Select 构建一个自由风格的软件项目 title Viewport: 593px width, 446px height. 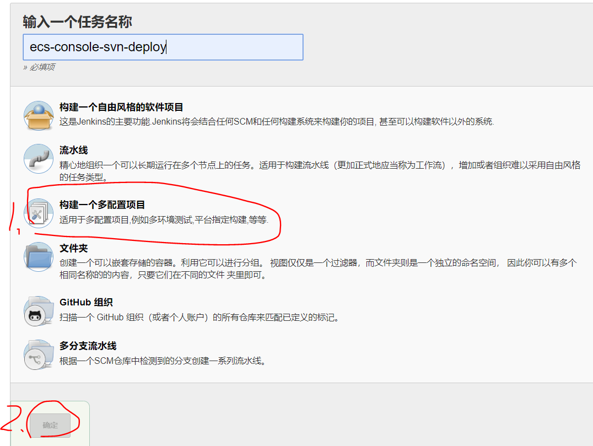coord(121,108)
